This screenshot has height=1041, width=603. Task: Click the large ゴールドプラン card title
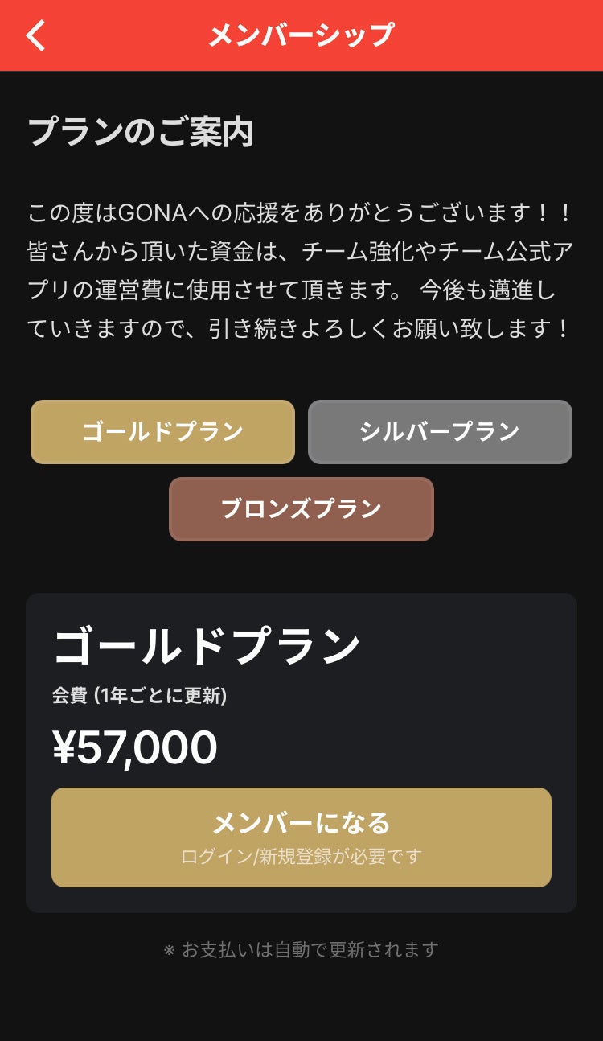point(207,647)
